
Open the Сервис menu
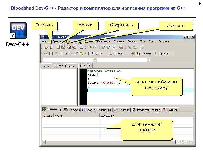132,41
